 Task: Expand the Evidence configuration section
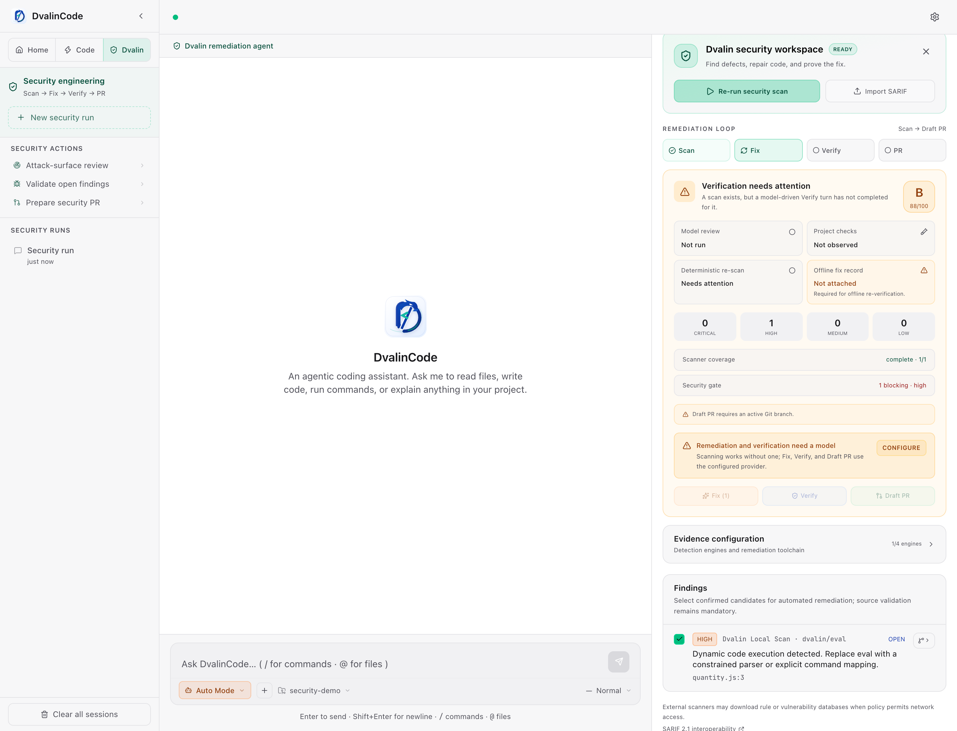point(804,544)
